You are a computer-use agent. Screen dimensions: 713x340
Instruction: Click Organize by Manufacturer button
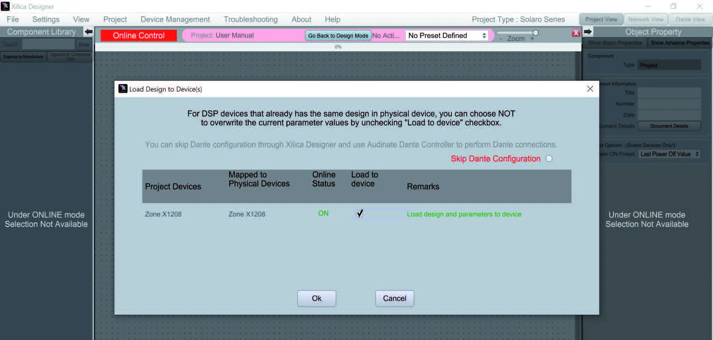coord(23,57)
